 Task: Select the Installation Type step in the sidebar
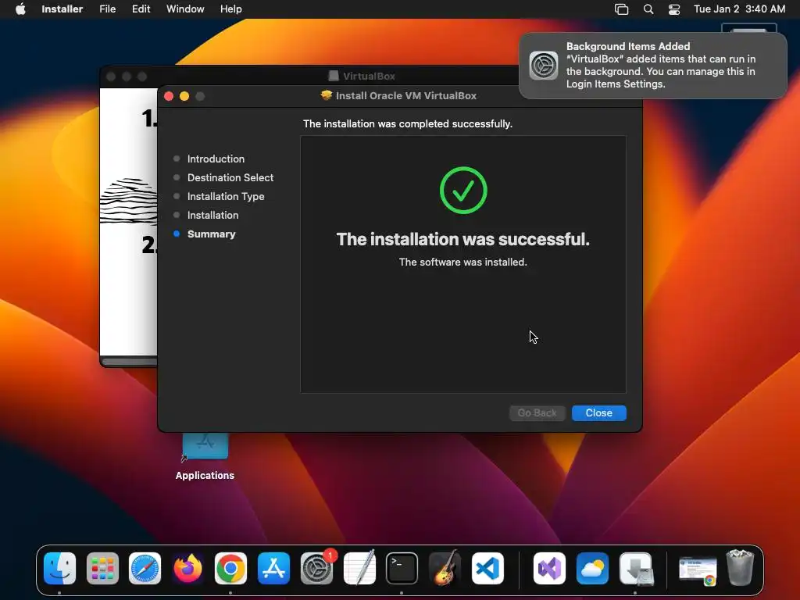[x=226, y=196]
